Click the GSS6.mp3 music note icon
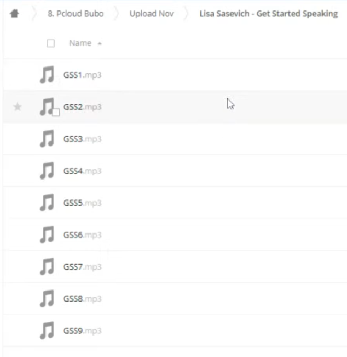The height and width of the screenshot is (357, 347). coord(47,235)
